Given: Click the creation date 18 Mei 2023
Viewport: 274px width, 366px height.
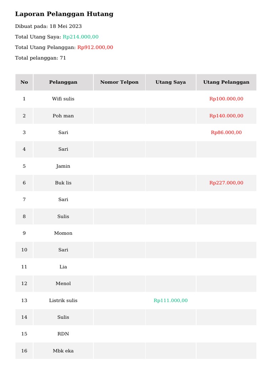Looking at the screenshot, I should [x=66, y=26].
